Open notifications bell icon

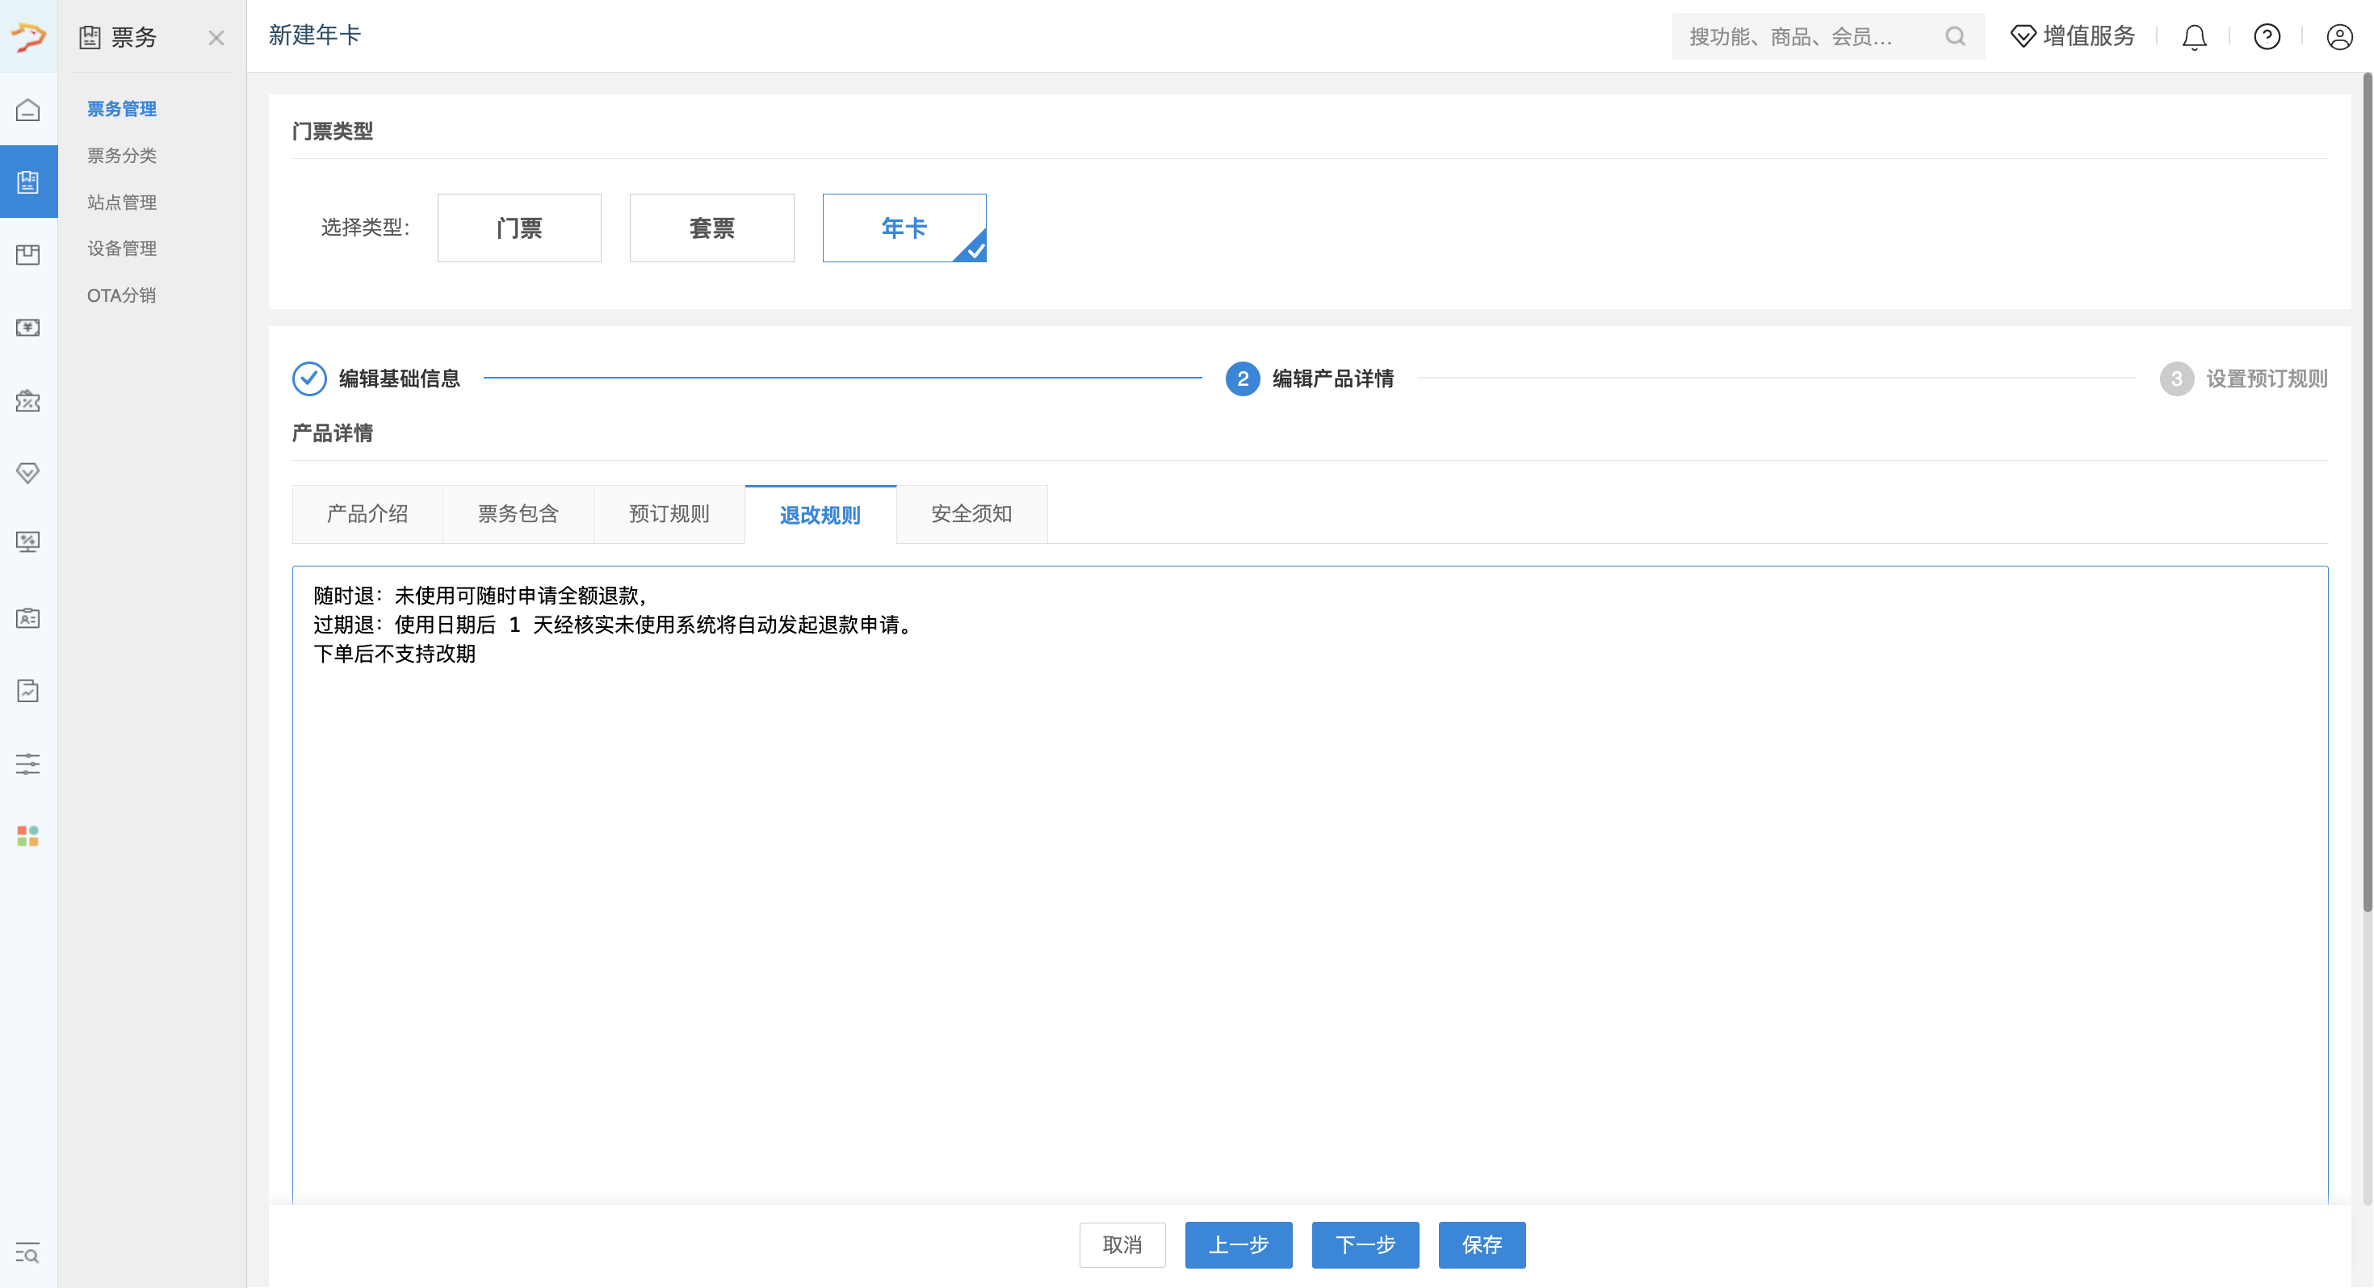tap(2194, 37)
